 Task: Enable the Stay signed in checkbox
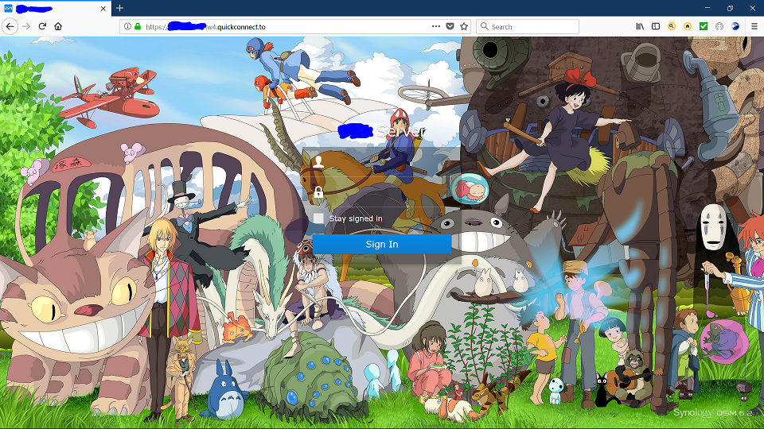pyautogui.click(x=318, y=218)
